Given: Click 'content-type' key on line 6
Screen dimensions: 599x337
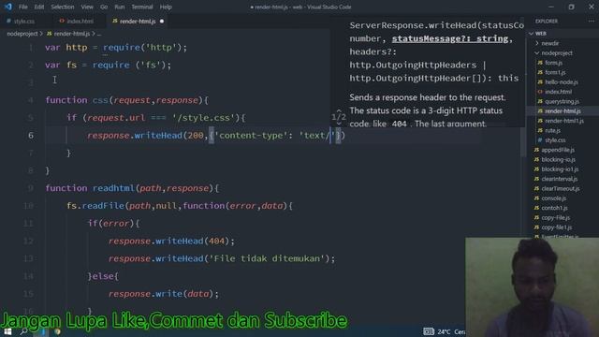Looking at the screenshot, I should click(251, 135).
